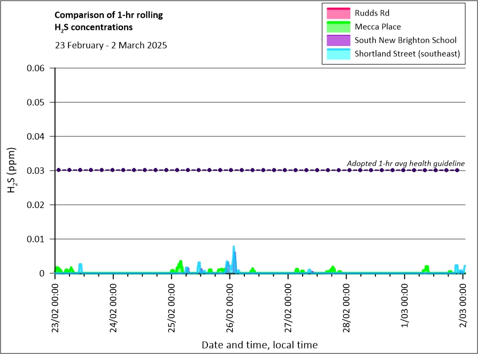Viewport: 478px width, 354px height.
Task: Click the tallest blue peak near 26/02
Action: click(x=234, y=248)
